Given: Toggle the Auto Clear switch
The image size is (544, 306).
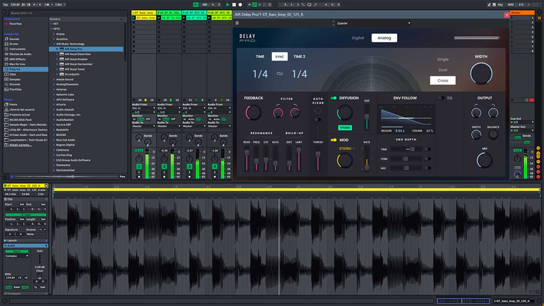Looking at the screenshot, I should click(317, 120).
